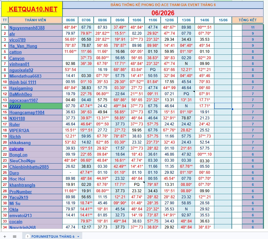Select the 13/06 date header
Screen dimensions: 268x239
click(x=186, y=20)
